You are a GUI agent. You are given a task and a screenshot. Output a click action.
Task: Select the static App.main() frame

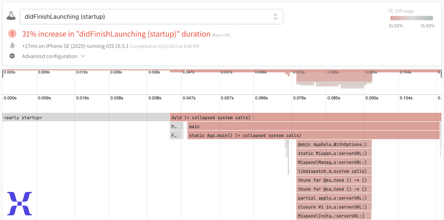(313, 135)
